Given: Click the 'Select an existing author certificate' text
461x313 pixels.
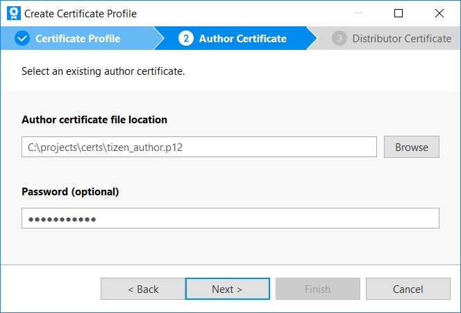Looking at the screenshot, I should pyautogui.click(x=103, y=71).
